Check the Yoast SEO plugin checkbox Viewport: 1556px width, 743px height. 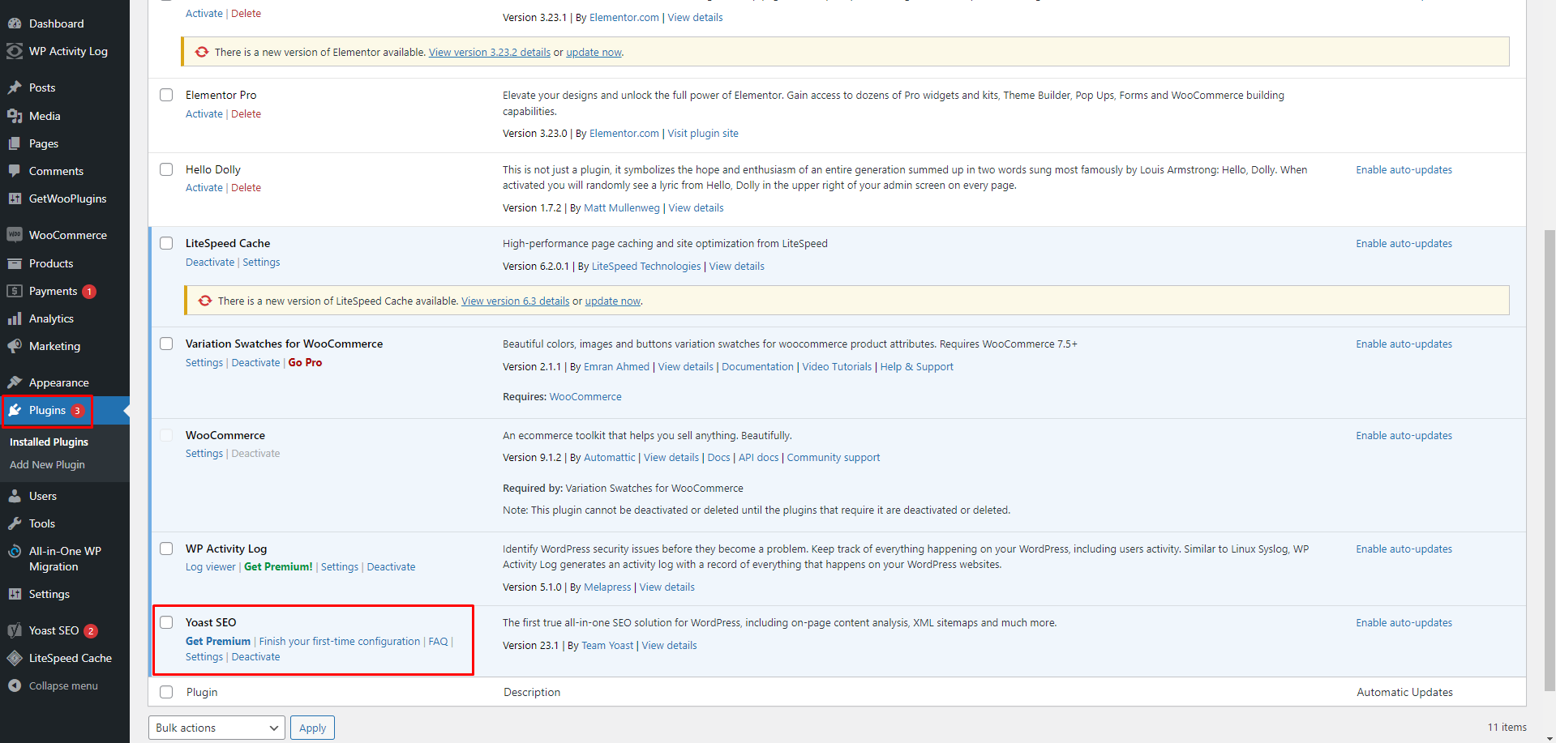coord(166,622)
